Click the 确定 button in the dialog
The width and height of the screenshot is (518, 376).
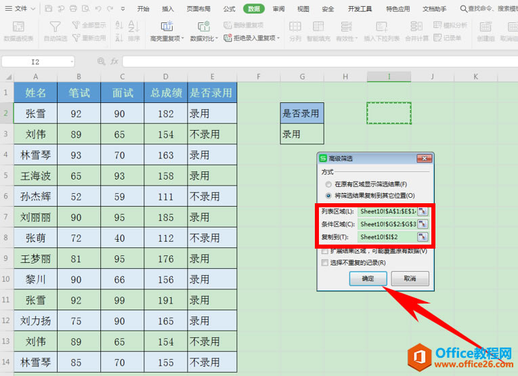(x=368, y=278)
